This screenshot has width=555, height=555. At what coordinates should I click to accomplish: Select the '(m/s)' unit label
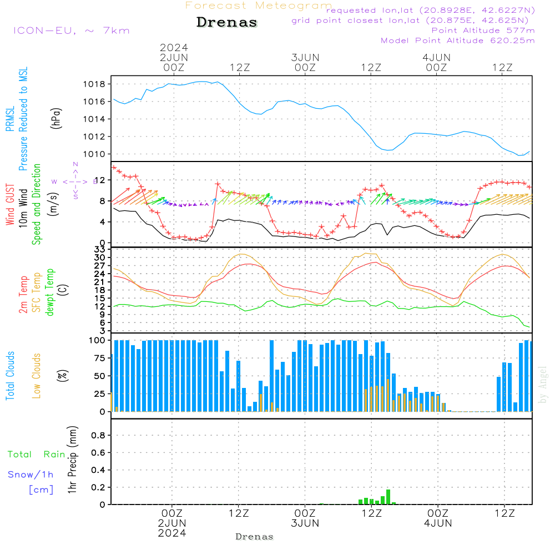coord(53,204)
